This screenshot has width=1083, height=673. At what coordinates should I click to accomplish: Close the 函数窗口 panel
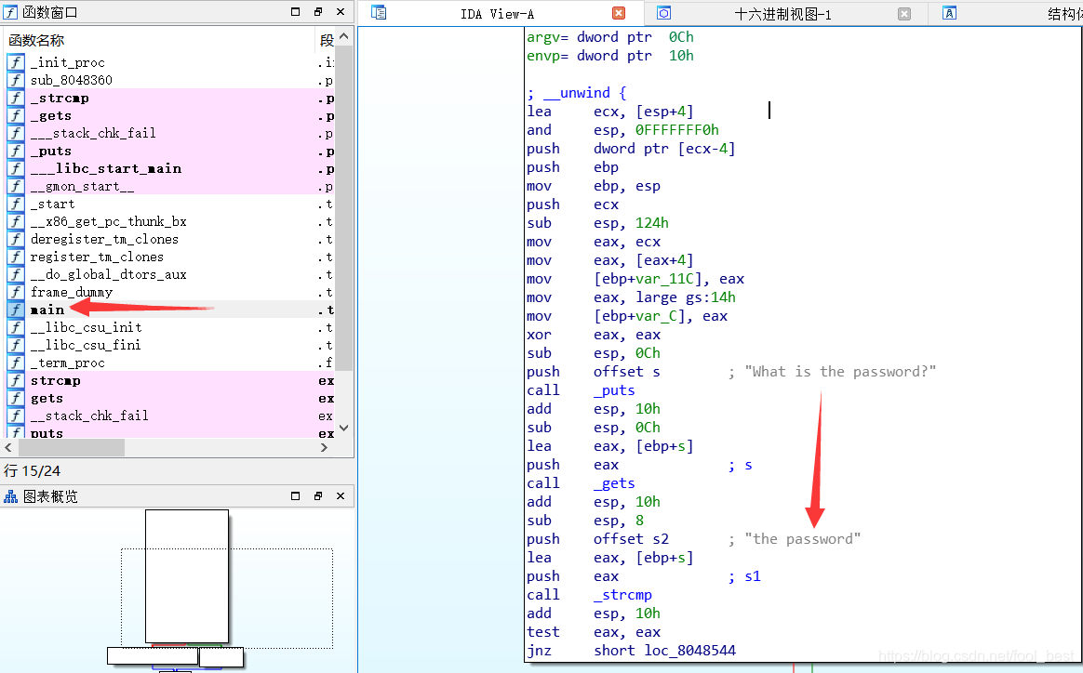coord(341,12)
